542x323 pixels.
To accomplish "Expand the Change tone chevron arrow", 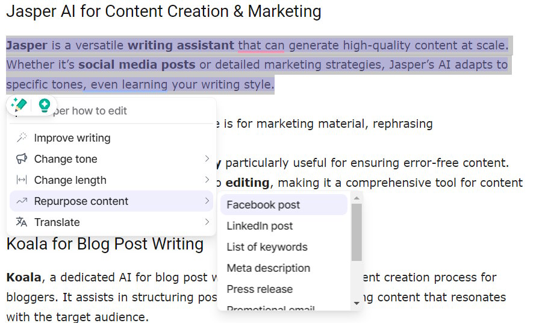I will [x=207, y=158].
